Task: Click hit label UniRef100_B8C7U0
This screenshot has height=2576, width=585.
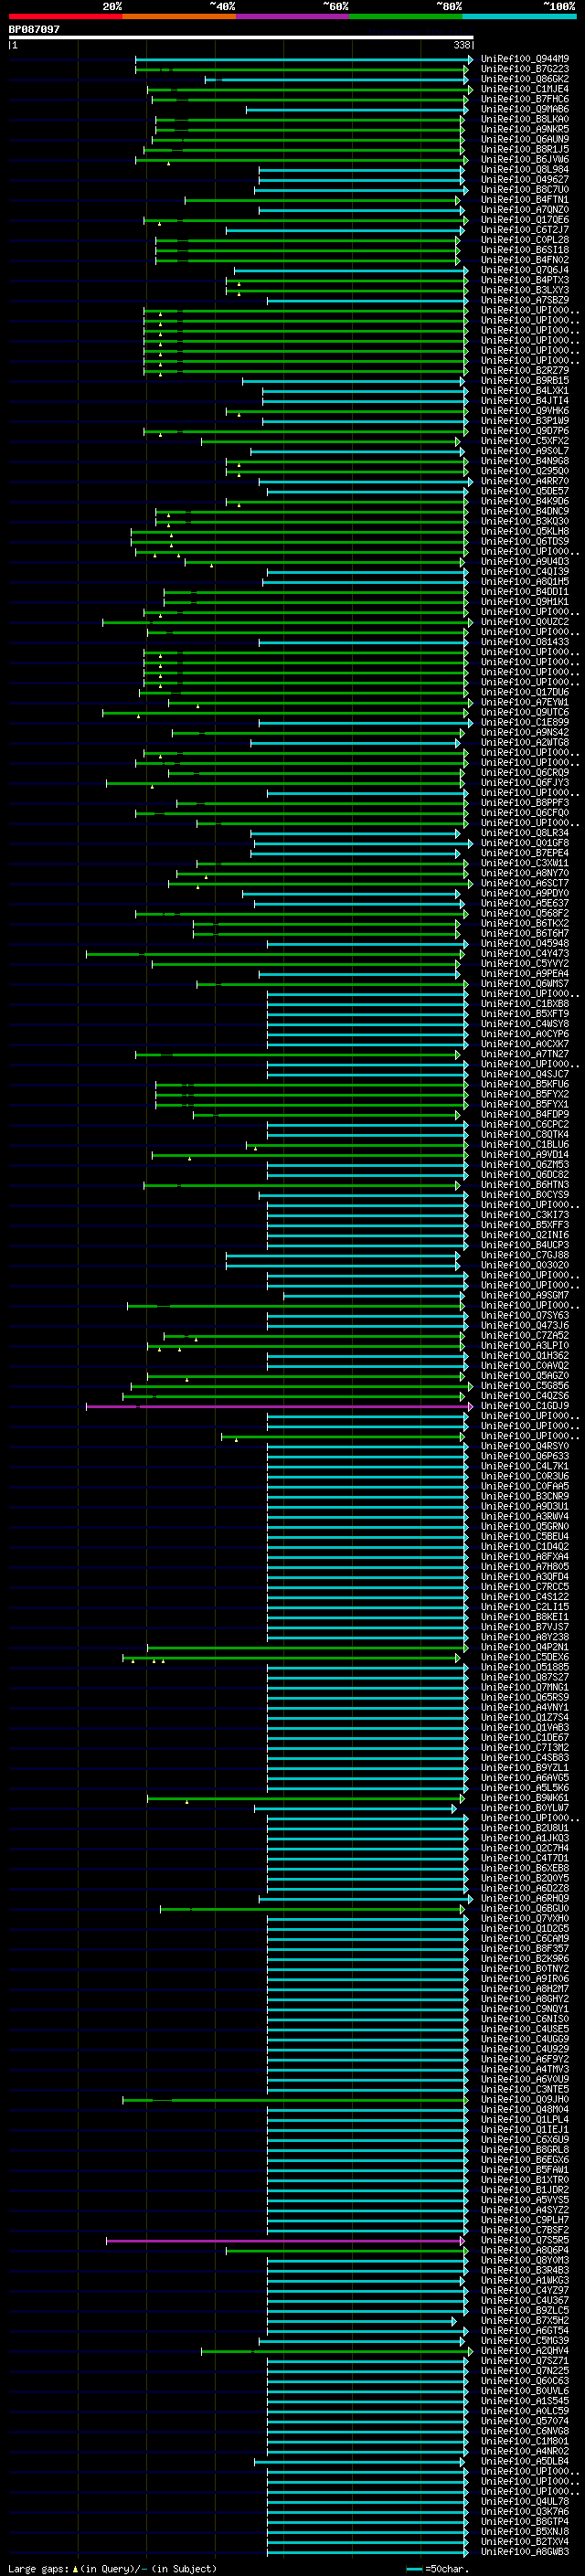Action: point(525,189)
